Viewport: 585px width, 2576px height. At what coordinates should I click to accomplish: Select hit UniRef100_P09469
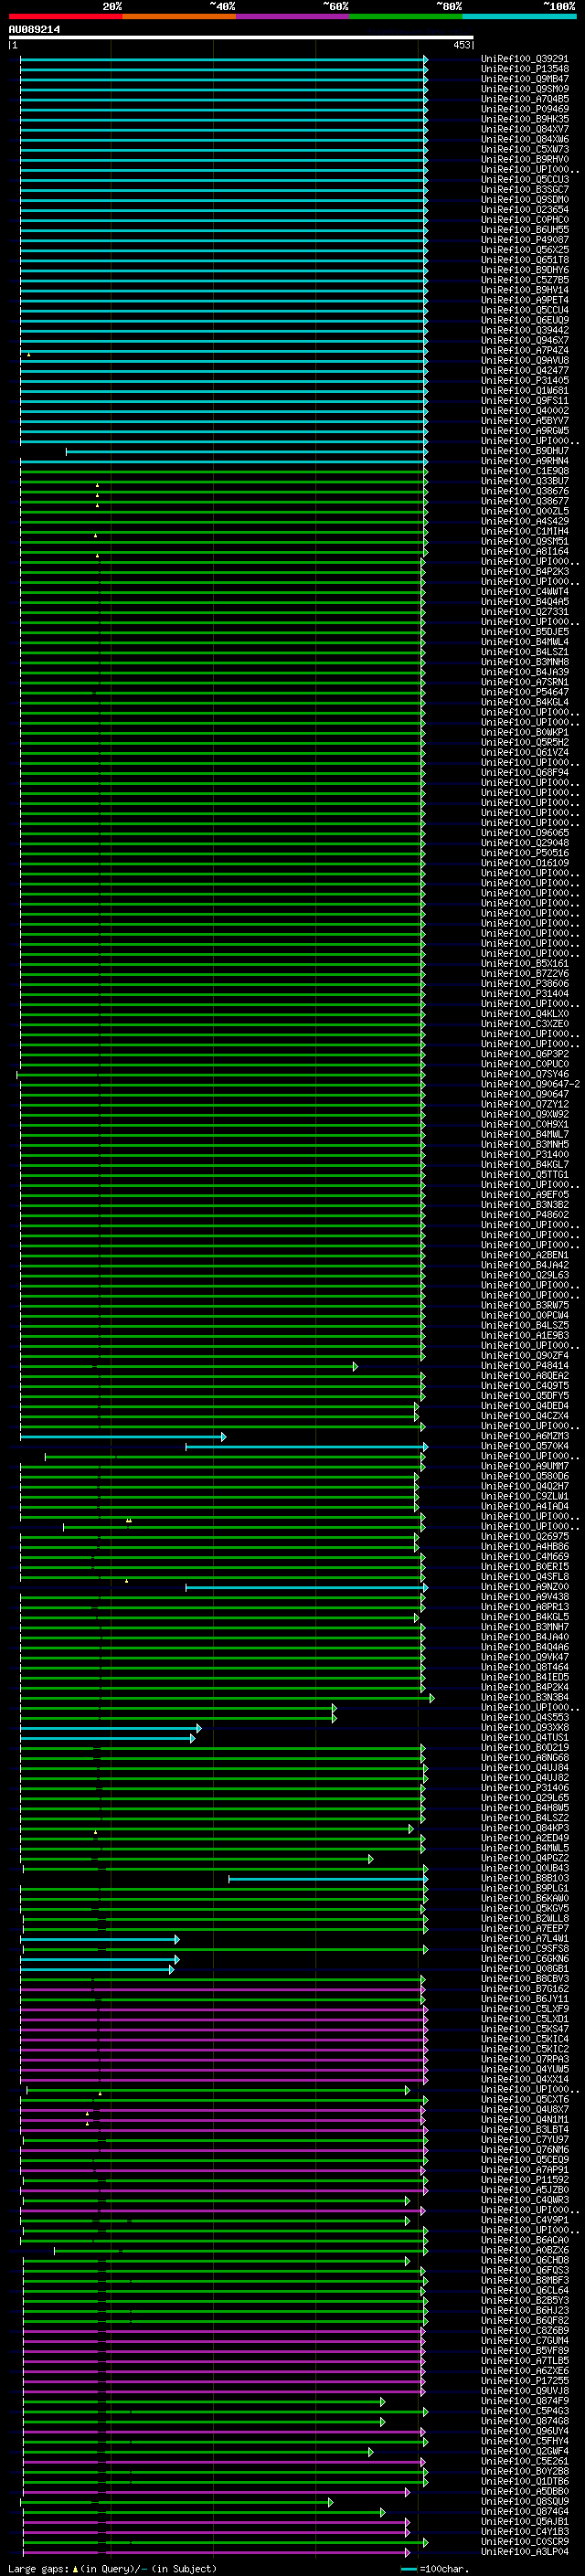click(x=525, y=109)
